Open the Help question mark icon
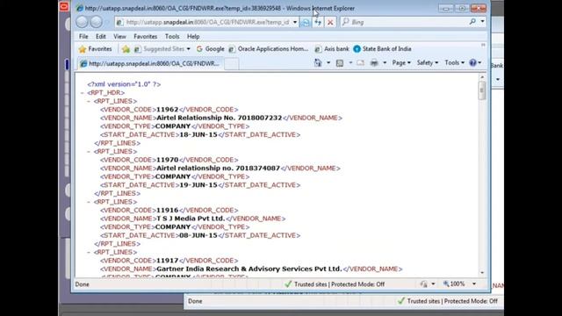Screen dimensions: 562x316 [472, 62]
